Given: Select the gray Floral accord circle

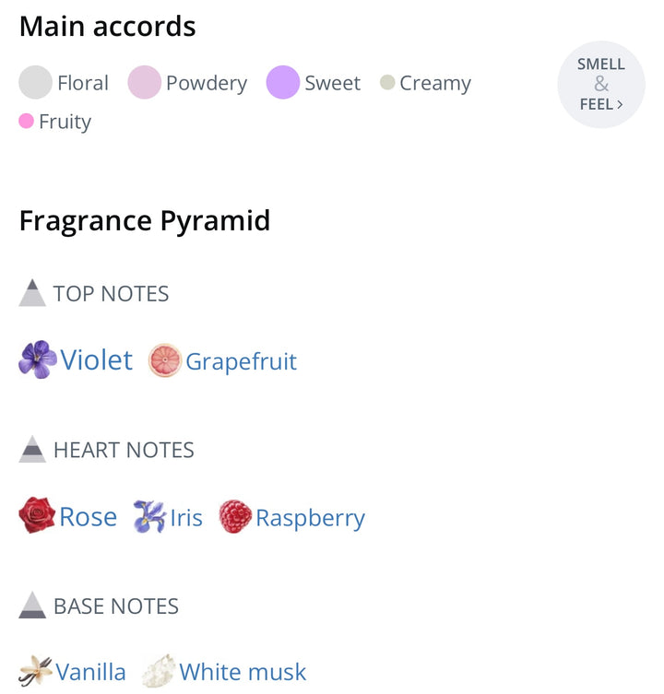Looking at the screenshot, I should (x=35, y=83).
